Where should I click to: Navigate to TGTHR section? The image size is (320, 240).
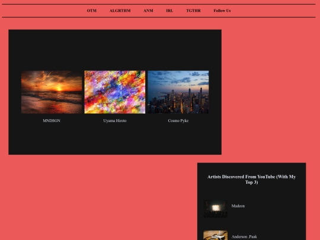(193, 11)
